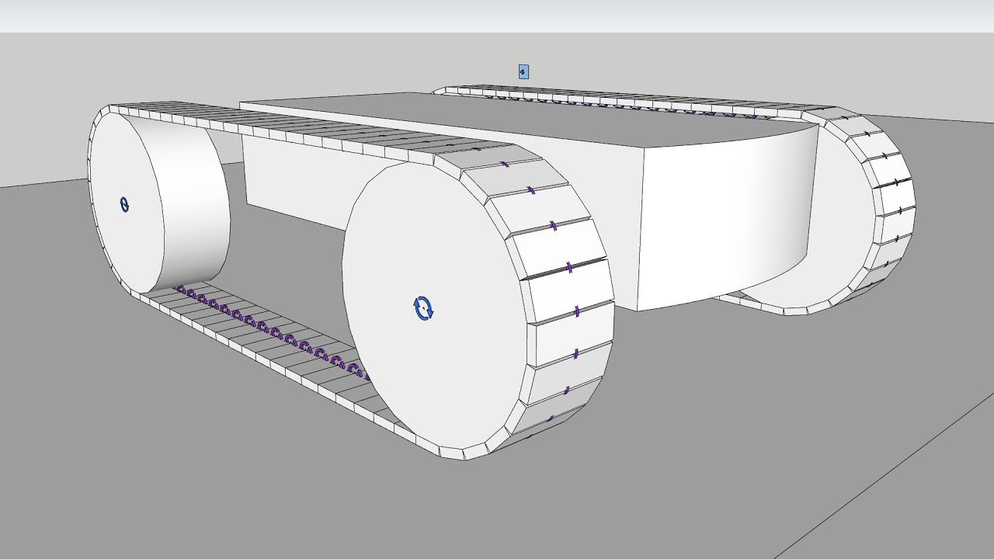Select the small hinge icon on the rear-left wheel
This screenshot has height=559, width=994.
[x=124, y=204]
